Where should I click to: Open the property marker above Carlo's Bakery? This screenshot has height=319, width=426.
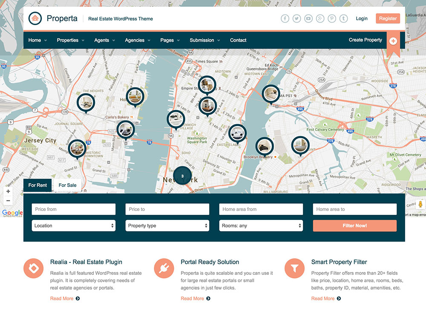pyautogui.click(x=135, y=97)
